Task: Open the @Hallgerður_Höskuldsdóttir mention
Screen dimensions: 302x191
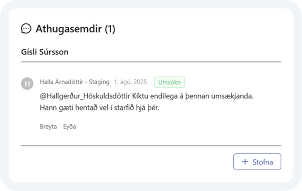Action: pos(85,96)
